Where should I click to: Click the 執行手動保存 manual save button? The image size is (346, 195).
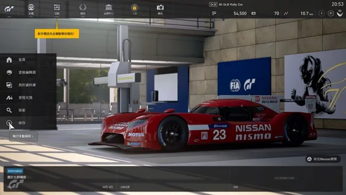click(23, 136)
